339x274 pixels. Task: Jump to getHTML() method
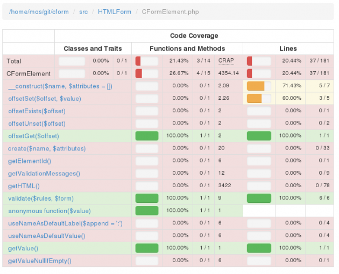coord(24,186)
